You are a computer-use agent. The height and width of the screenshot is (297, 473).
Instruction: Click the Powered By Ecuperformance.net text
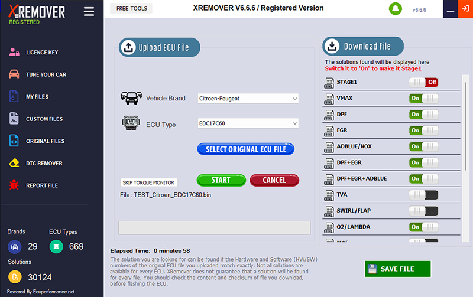pos(41,292)
